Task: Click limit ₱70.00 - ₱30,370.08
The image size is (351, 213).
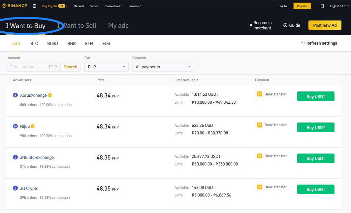Action: [x=210, y=133]
